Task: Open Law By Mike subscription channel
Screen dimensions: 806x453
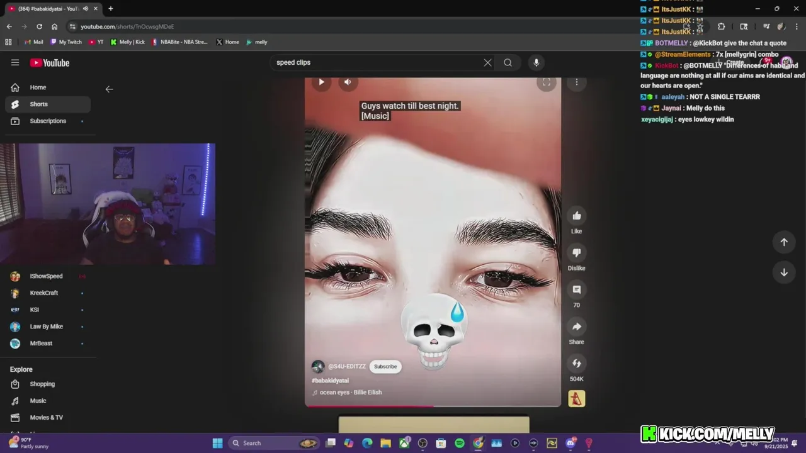Action: [48, 327]
